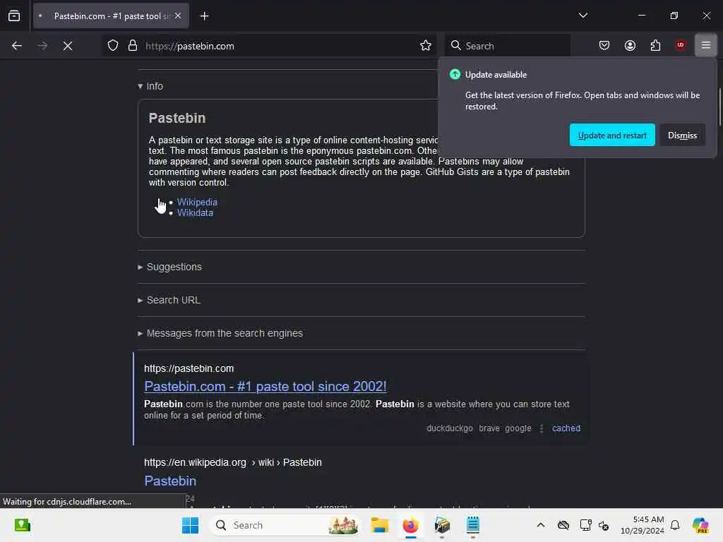Open the three-dot result options icon

tap(542, 428)
